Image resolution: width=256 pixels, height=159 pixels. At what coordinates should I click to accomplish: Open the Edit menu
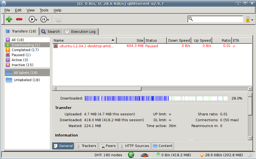pos(18,10)
